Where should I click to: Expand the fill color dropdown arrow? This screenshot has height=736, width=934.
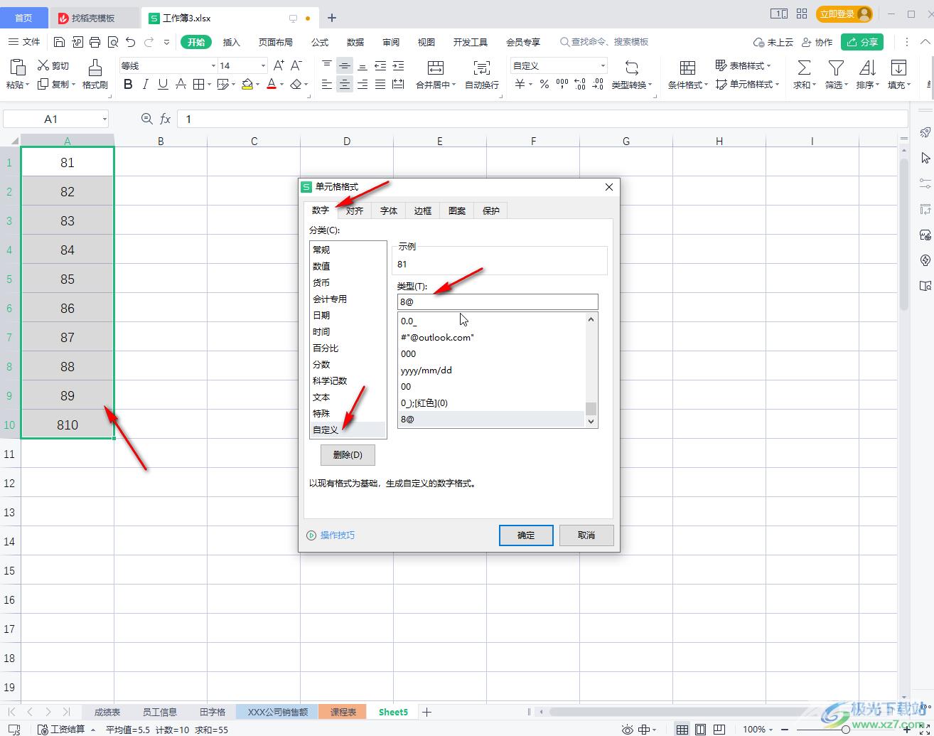(x=258, y=85)
